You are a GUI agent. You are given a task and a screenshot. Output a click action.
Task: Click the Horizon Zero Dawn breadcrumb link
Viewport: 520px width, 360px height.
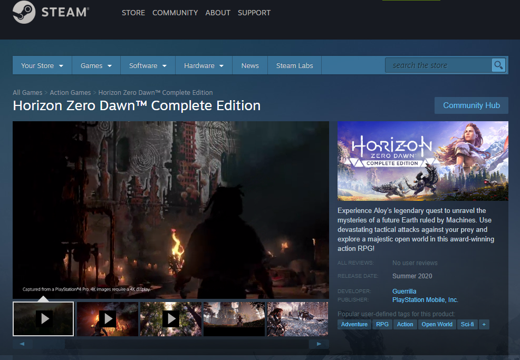(x=156, y=92)
